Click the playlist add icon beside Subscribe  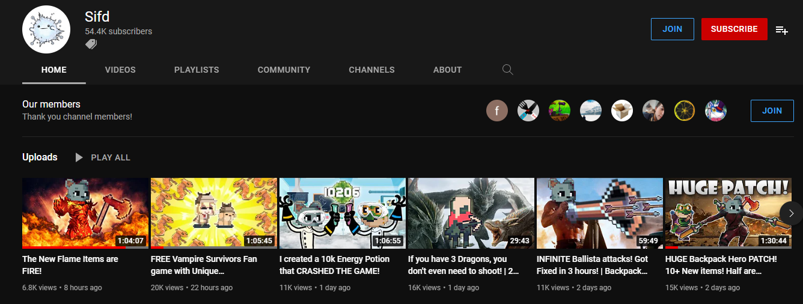(x=781, y=29)
